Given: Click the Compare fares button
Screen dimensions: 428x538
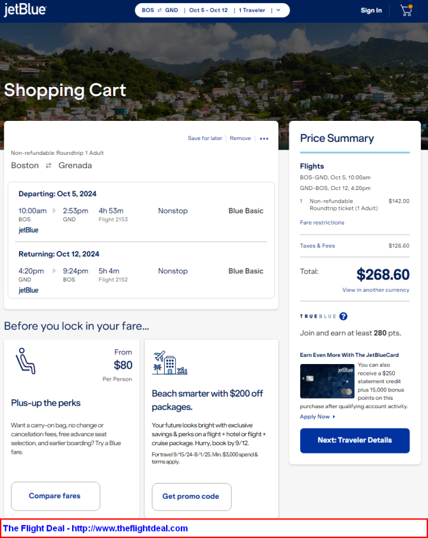Looking at the screenshot, I should coord(56,496).
